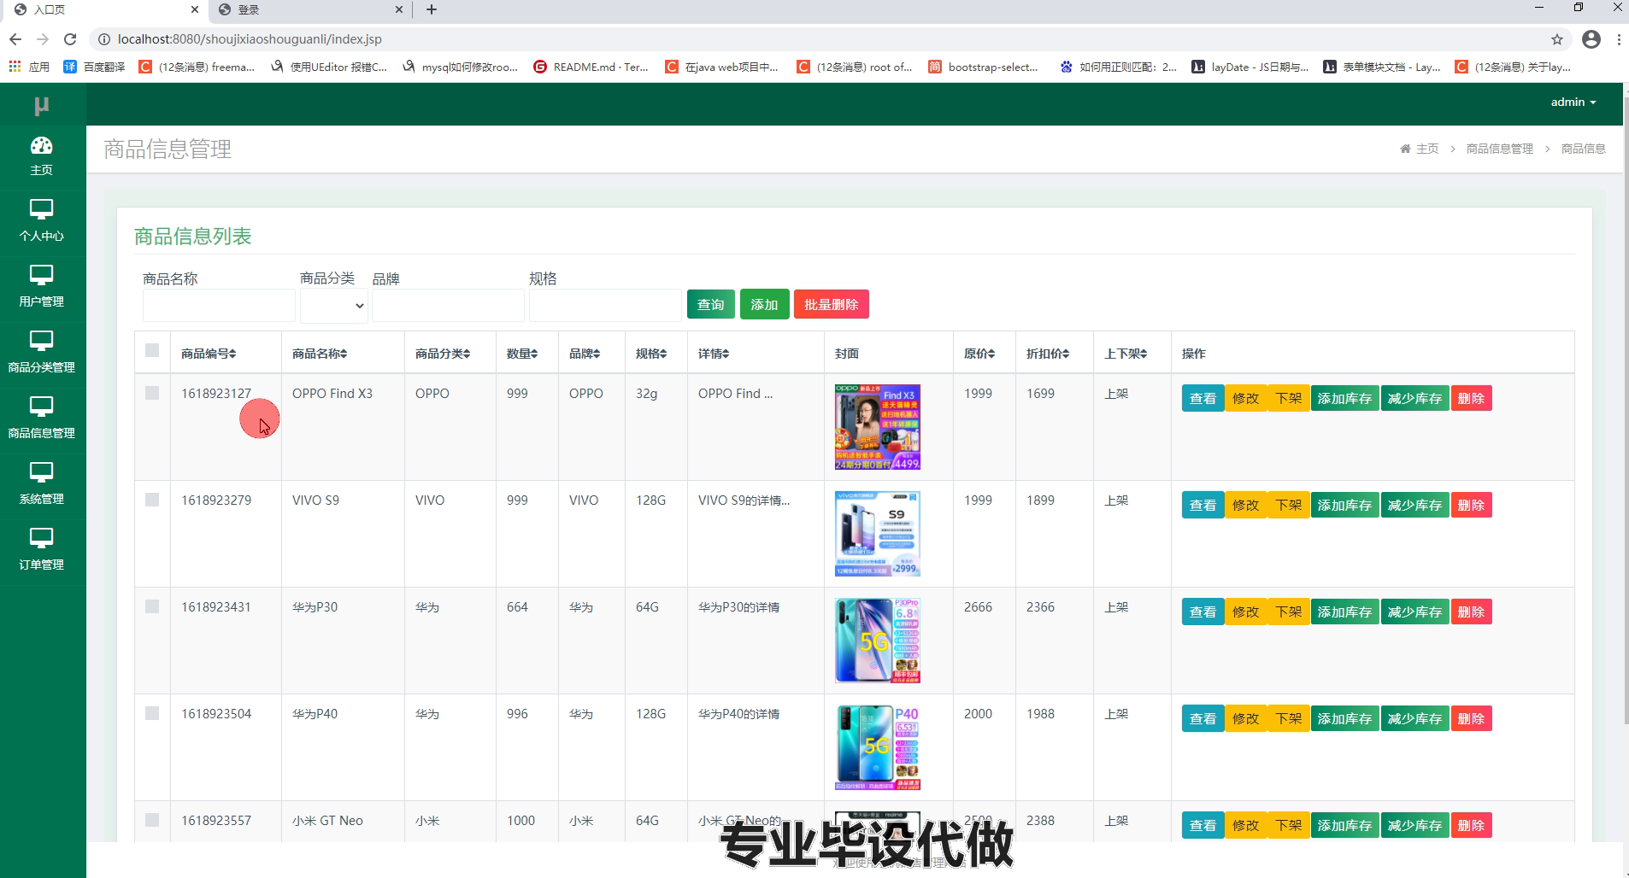Click the μ logo in top-left header
Image resolution: width=1629 pixels, height=878 pixels.
41,105
